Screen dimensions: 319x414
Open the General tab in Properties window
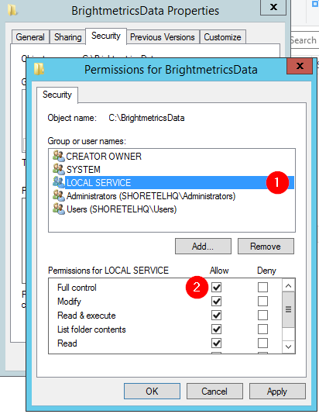(30, 37)
